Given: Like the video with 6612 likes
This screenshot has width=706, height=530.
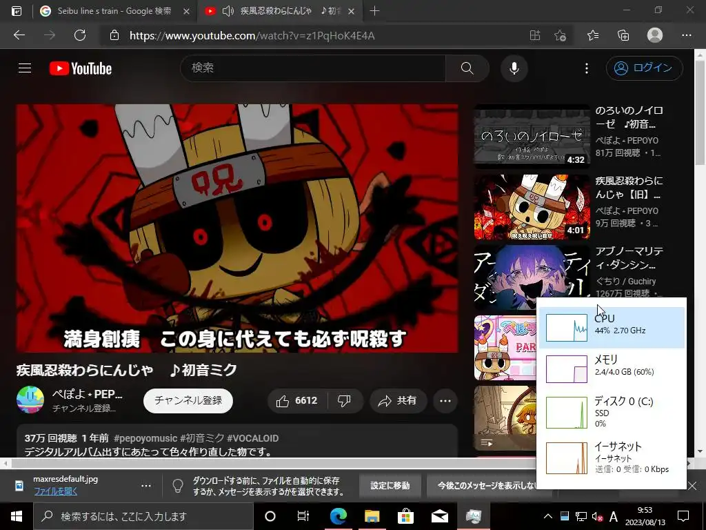Looking at the screenshot, I should pos(297,401).
